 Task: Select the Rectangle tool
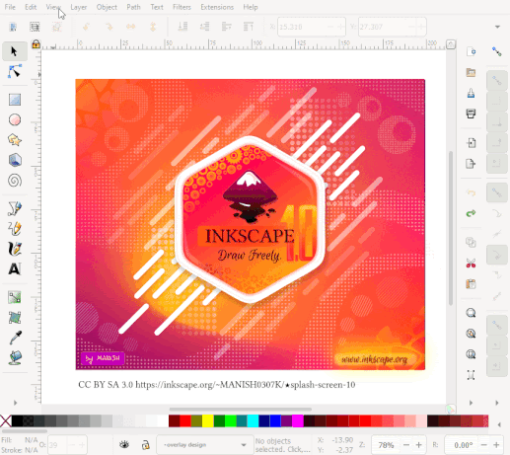point(15,100)
